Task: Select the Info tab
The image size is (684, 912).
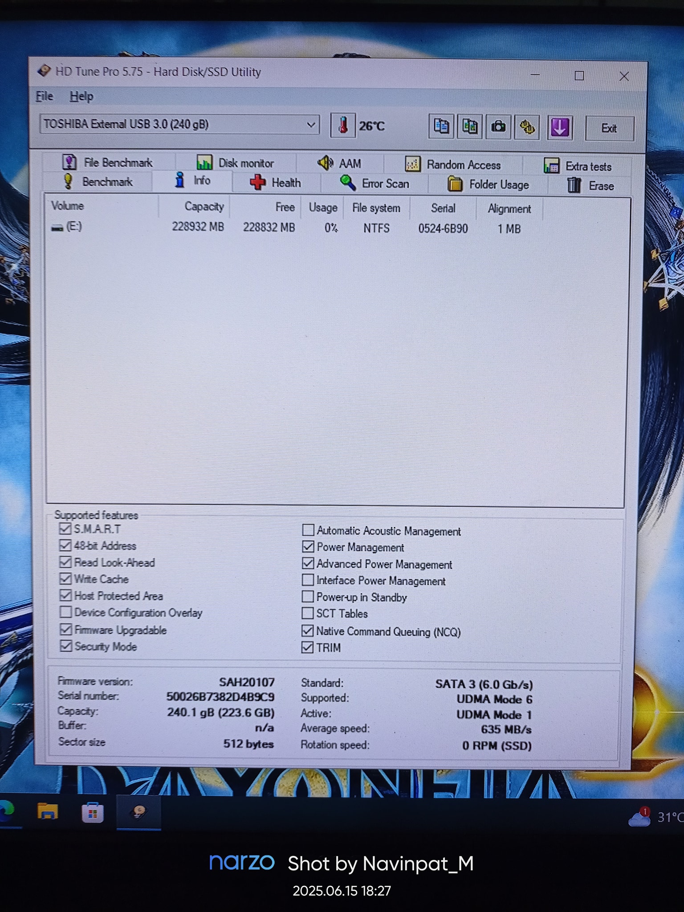Action: [192, 181]
